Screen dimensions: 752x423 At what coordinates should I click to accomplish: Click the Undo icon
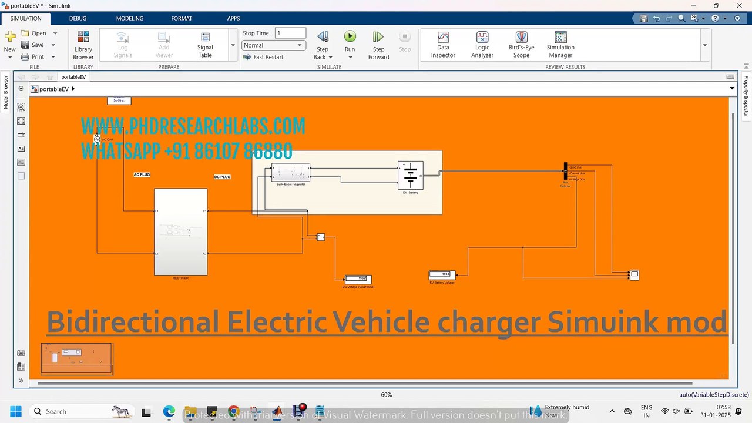point(657,18)
